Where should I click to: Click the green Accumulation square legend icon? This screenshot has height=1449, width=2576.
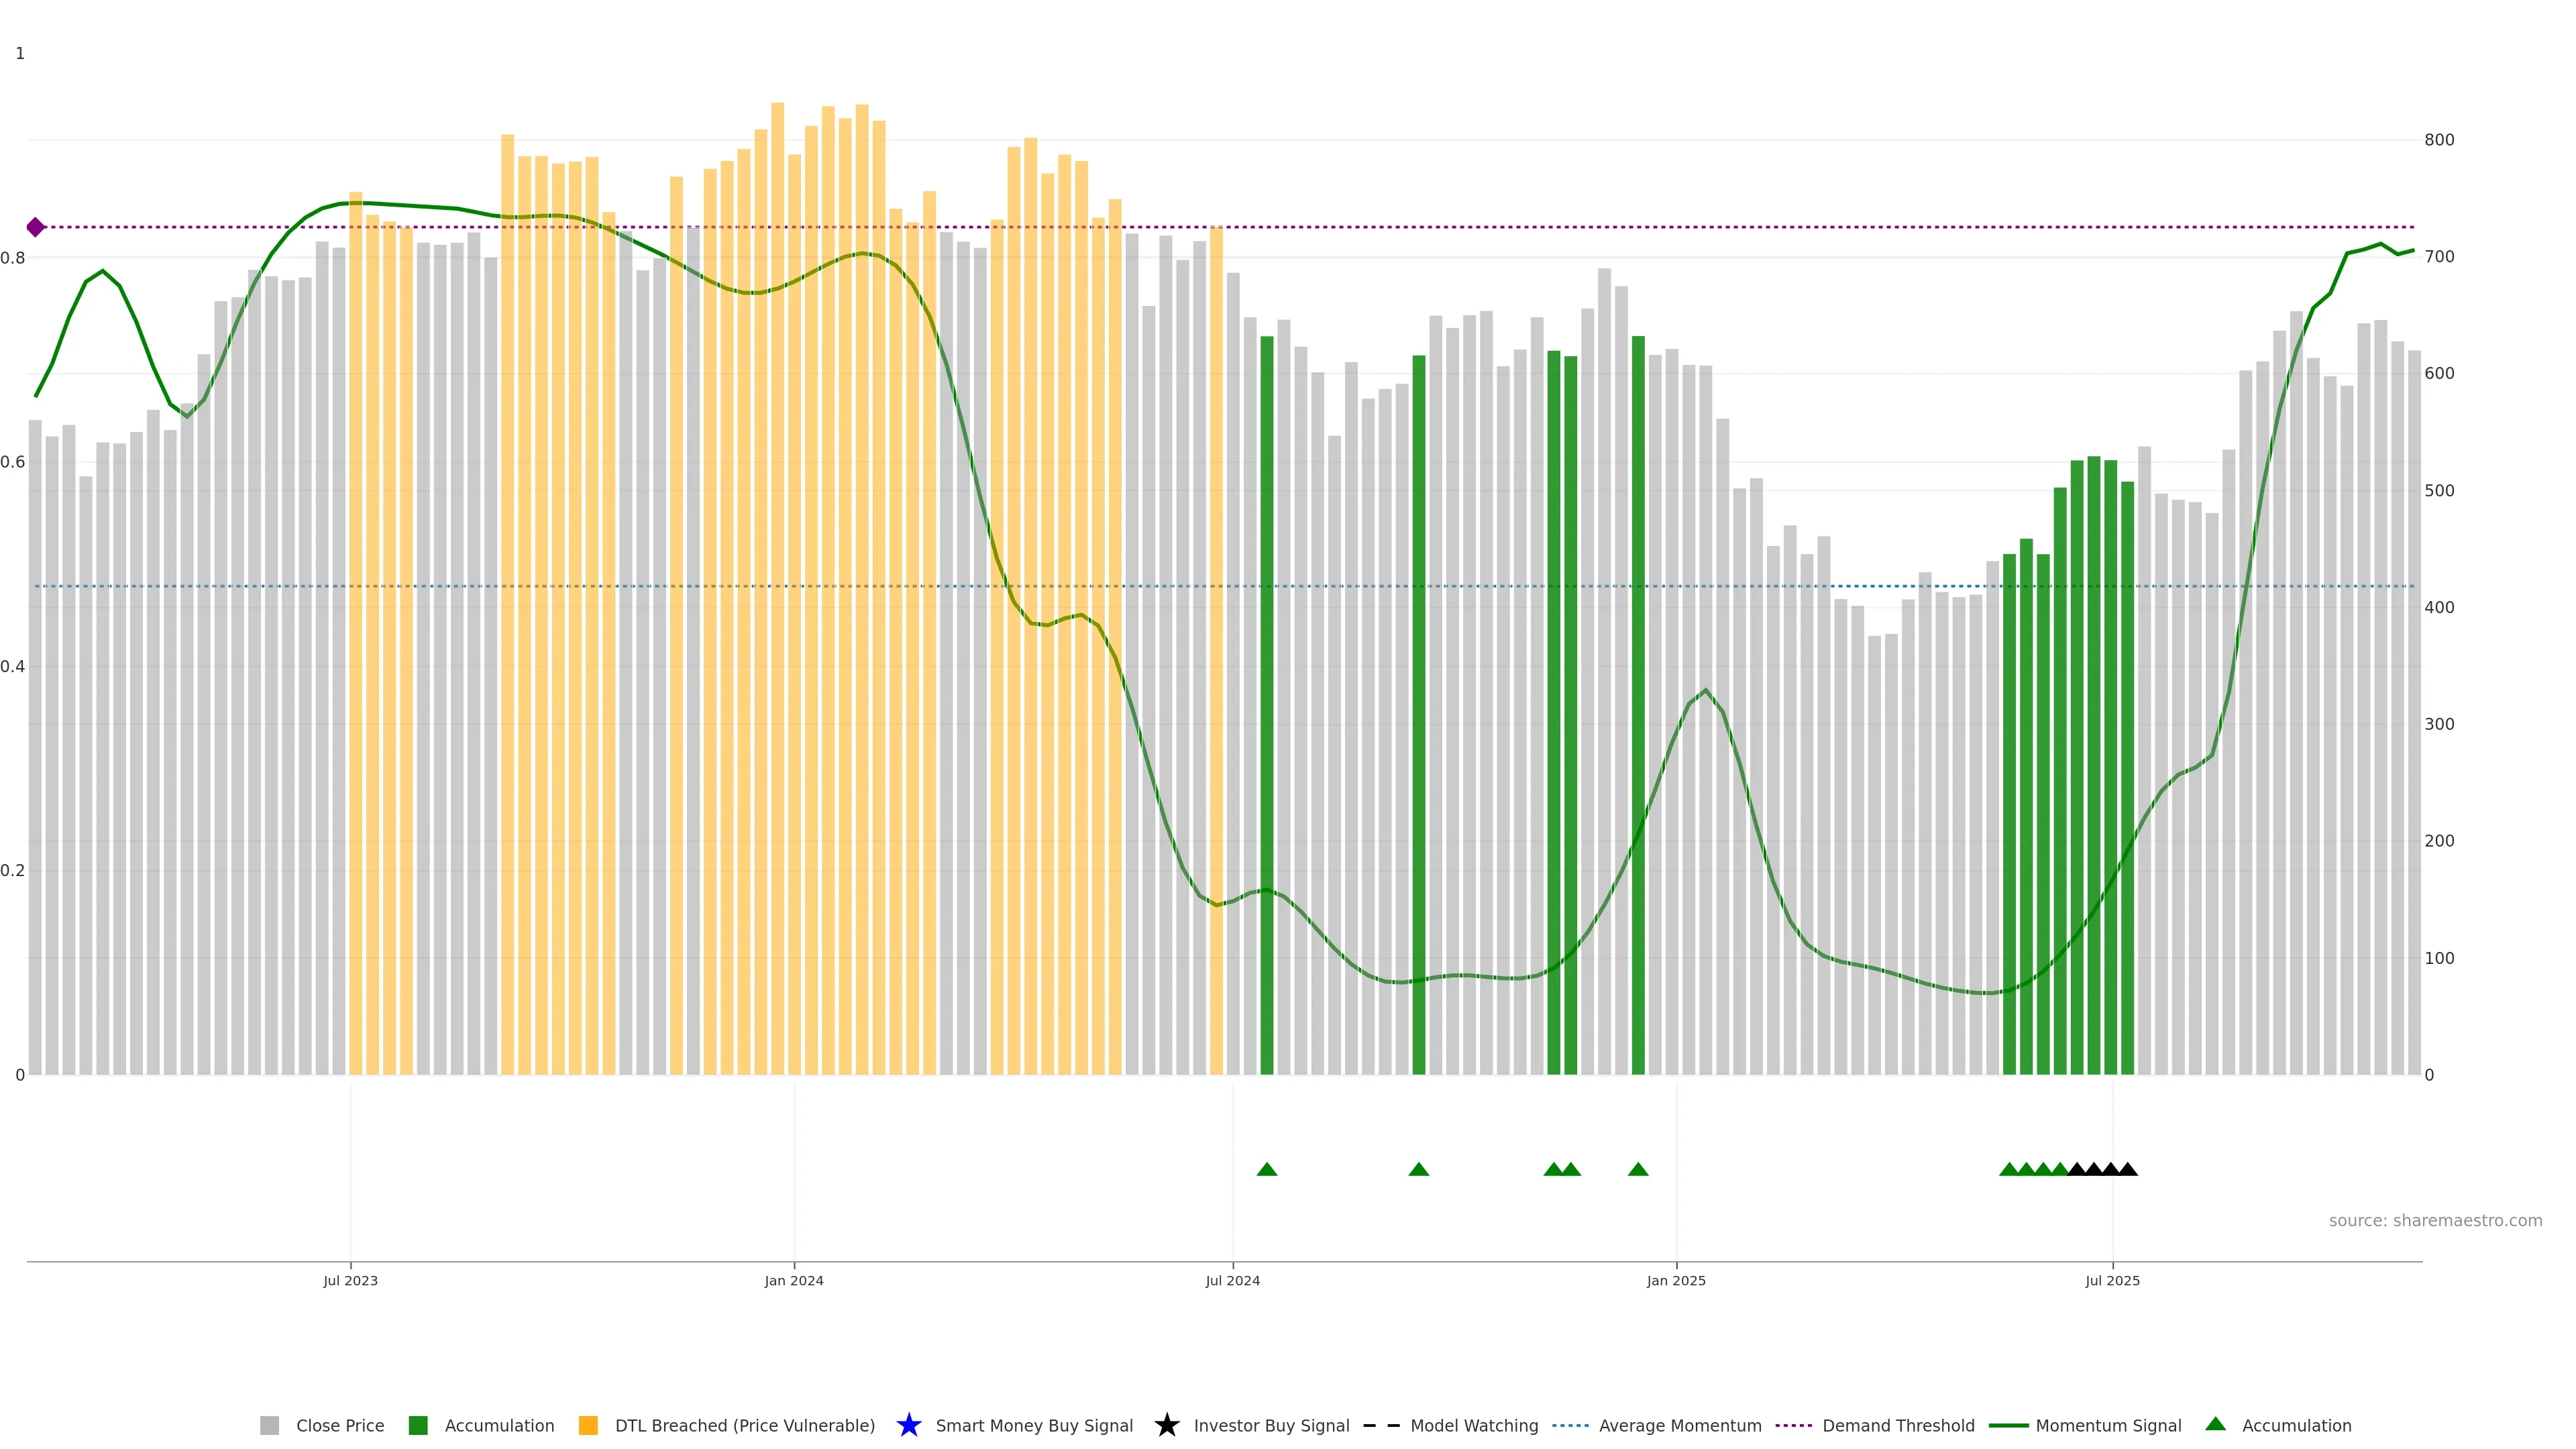click(418, 1425)
